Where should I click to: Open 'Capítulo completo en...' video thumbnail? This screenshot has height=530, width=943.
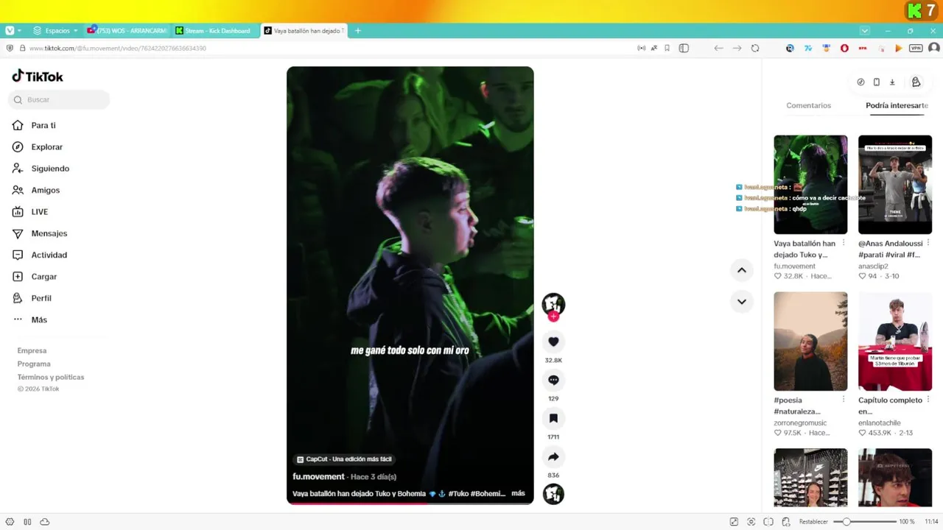(x=895, y=341)
